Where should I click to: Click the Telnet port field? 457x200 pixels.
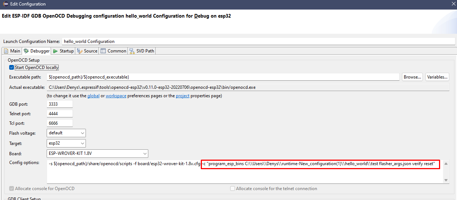[60, 114]
